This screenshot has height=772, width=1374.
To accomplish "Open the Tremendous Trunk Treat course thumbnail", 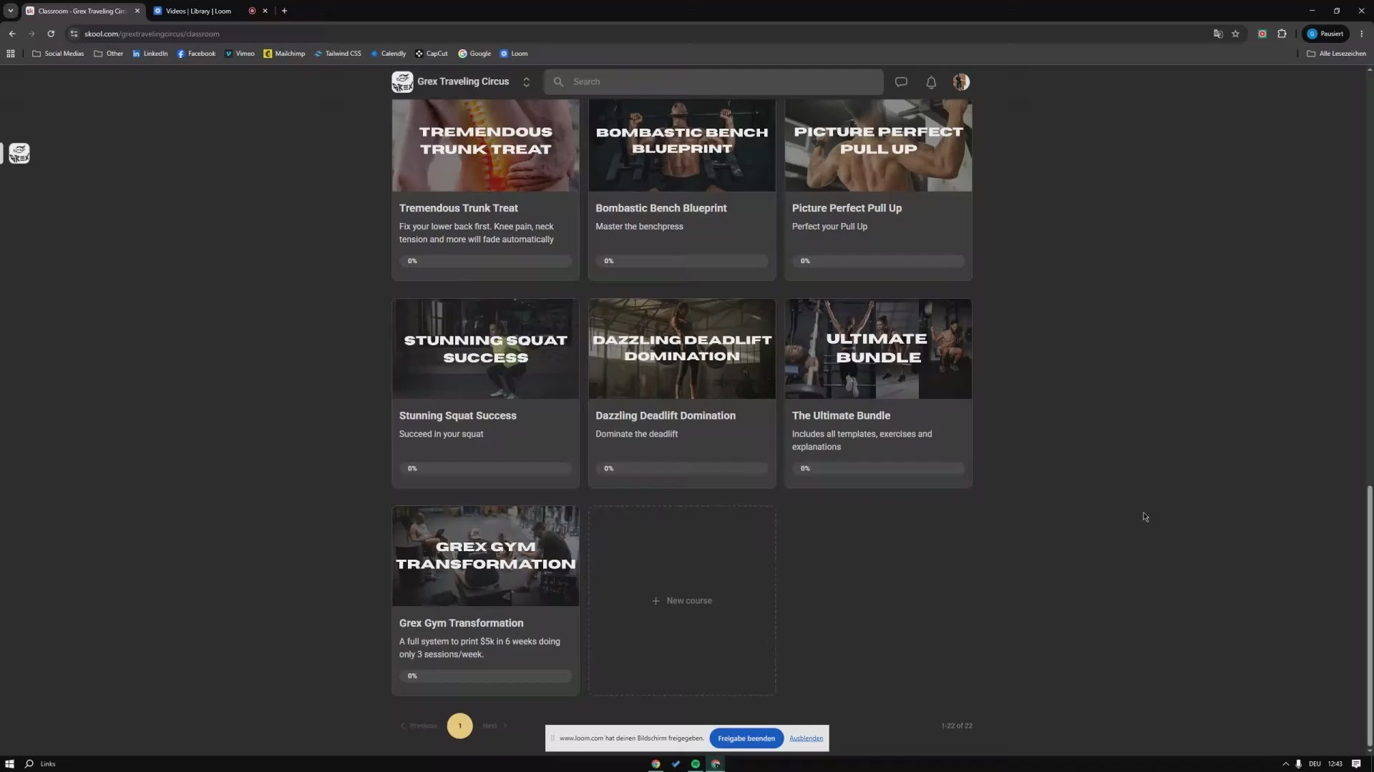I will [485, 145].
